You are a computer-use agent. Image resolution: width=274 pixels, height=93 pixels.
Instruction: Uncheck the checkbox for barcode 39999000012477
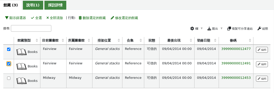click(9, 49)
